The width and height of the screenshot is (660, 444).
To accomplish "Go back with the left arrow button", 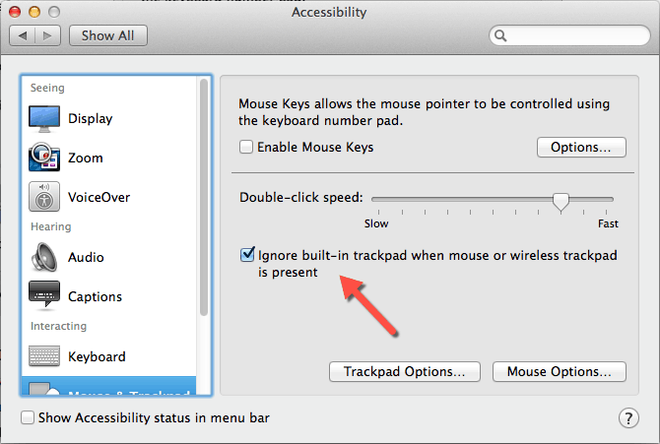I will tap(23, 35).
